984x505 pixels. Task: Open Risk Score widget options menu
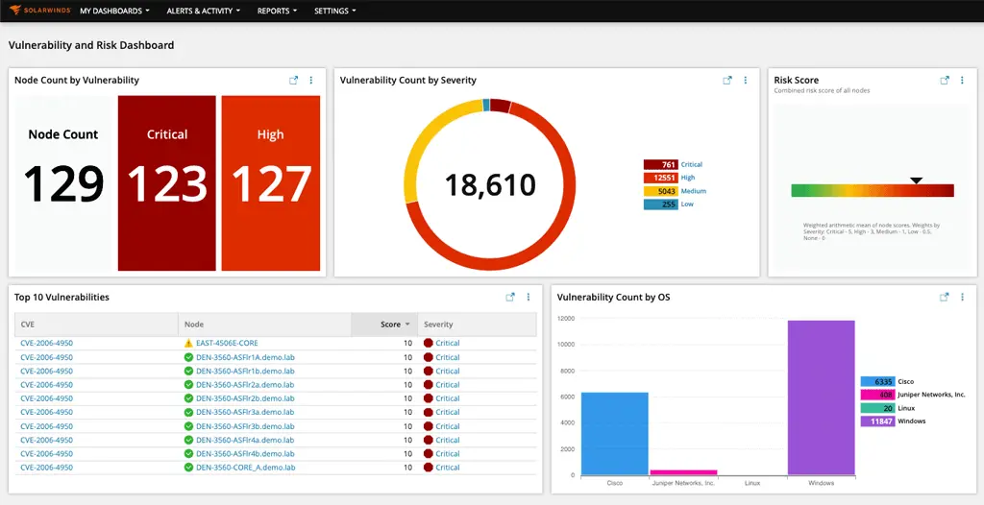tap(962, 81)
